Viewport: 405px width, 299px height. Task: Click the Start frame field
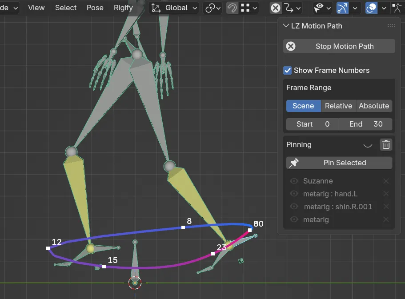click(313, 124)
